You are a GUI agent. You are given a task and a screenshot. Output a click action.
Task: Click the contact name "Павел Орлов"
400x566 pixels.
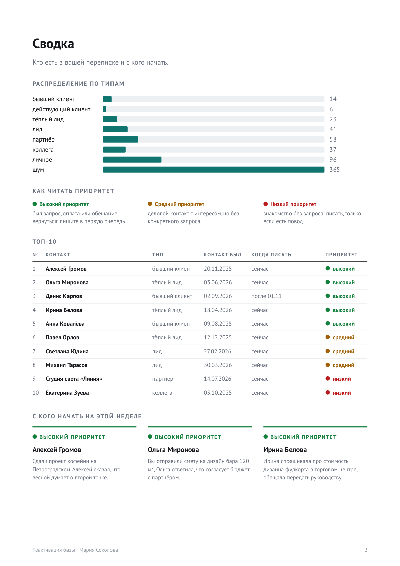[x=62, y=338]
